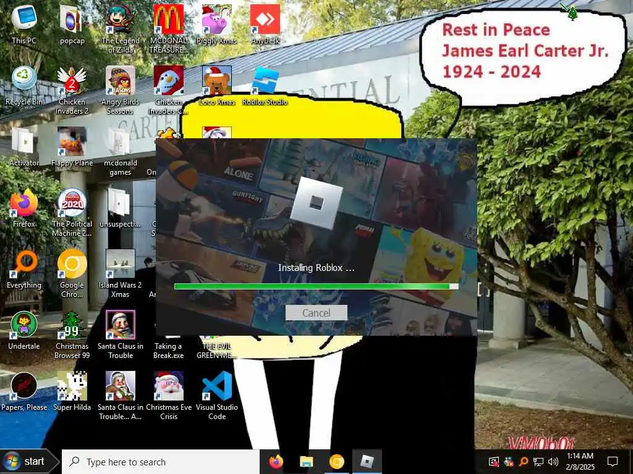Launch Firefox from desktop
This screenshot has width=633, height=474.
click(x=24, y=208)
